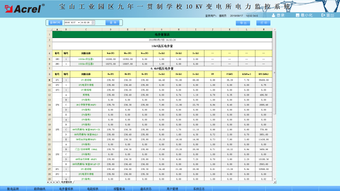Click the 1P6 cabinet number cell
Screen dimensions: 340x191
[x=57, y=155]
